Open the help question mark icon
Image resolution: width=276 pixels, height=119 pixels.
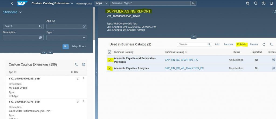264,3
